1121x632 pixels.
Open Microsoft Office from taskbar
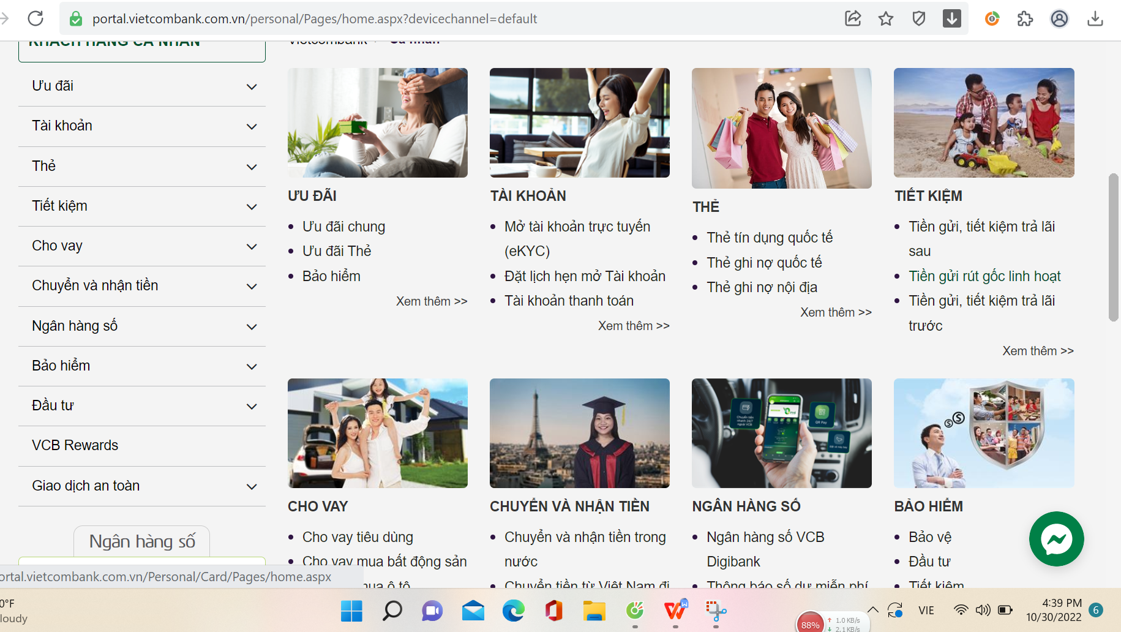coord(553,611)
